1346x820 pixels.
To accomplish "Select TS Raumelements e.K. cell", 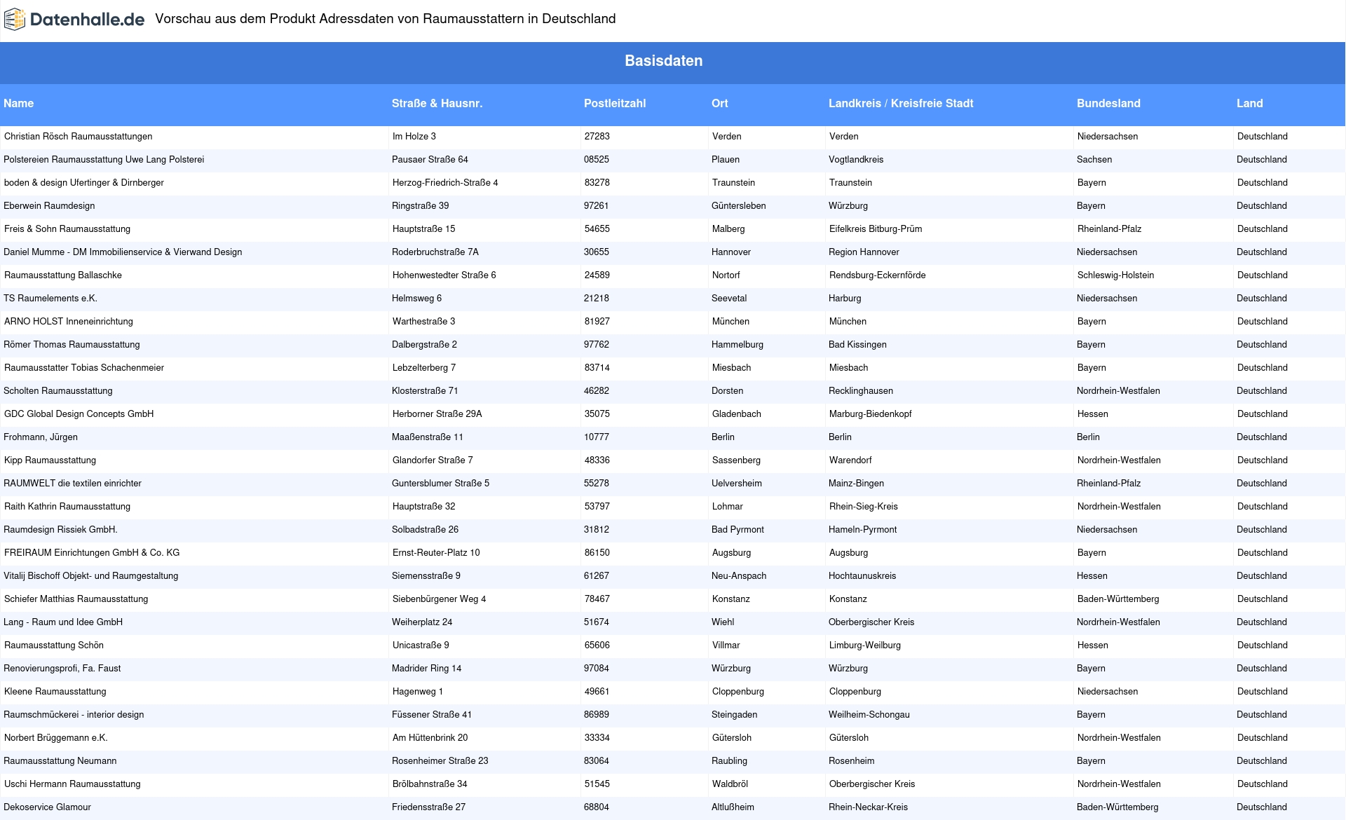I will point(50,299).
